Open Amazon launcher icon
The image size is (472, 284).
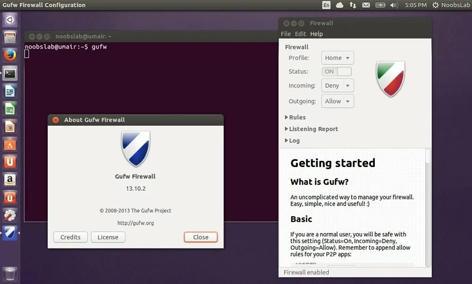pos(10,180)
